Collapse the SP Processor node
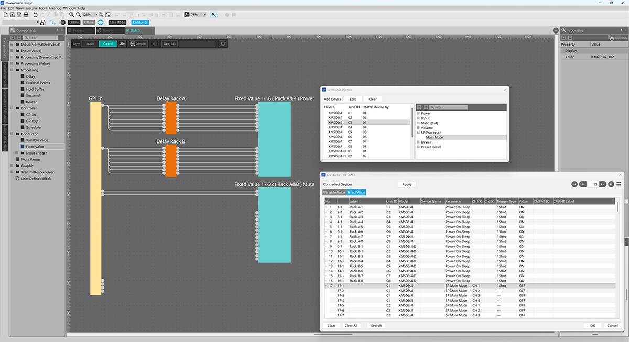Viewport: 629px width, 342px height. [418, 133]
